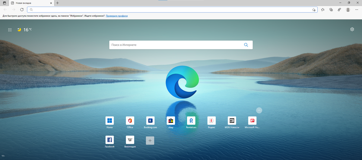Open the Office quick link

point(130,123)
